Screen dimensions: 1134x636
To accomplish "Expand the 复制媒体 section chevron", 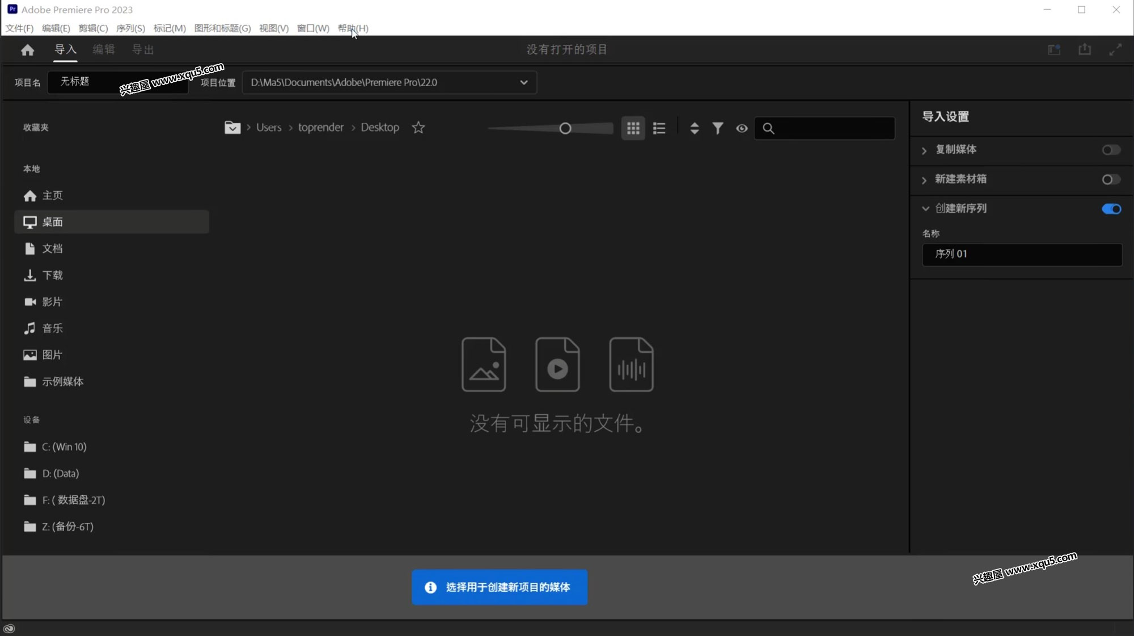I will [924, 150].
